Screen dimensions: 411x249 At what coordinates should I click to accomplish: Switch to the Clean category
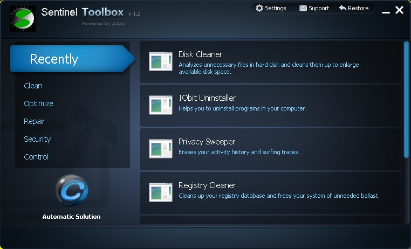pyautogui.click(x=33, y=86)
